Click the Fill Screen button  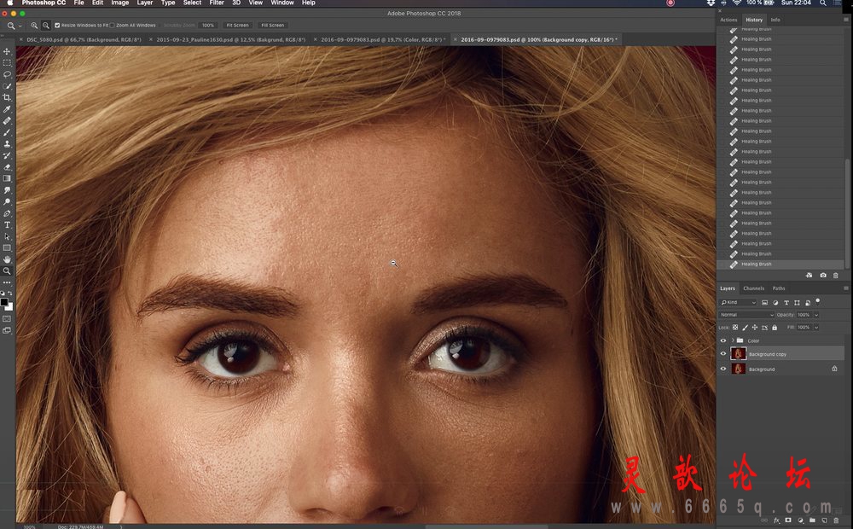point(273,25)
